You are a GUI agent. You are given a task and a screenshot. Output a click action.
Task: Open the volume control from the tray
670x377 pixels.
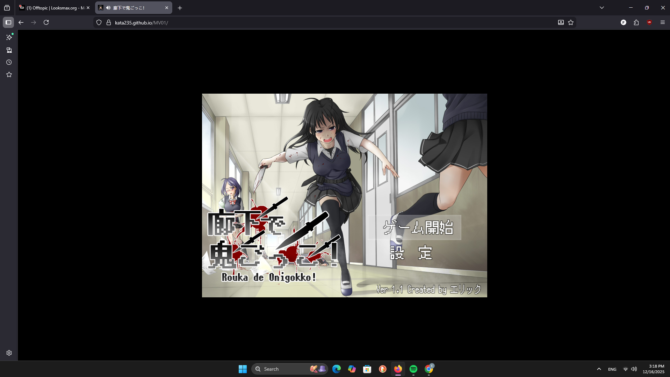point(634,369)
